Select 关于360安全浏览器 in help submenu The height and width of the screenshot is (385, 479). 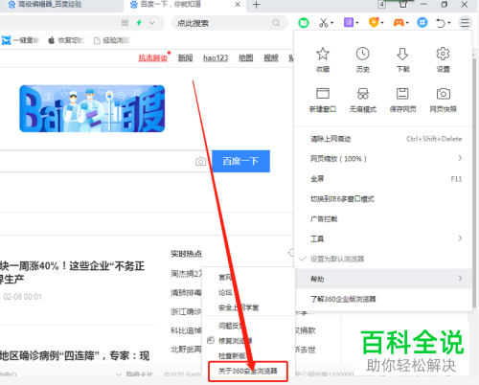[248, 371]
